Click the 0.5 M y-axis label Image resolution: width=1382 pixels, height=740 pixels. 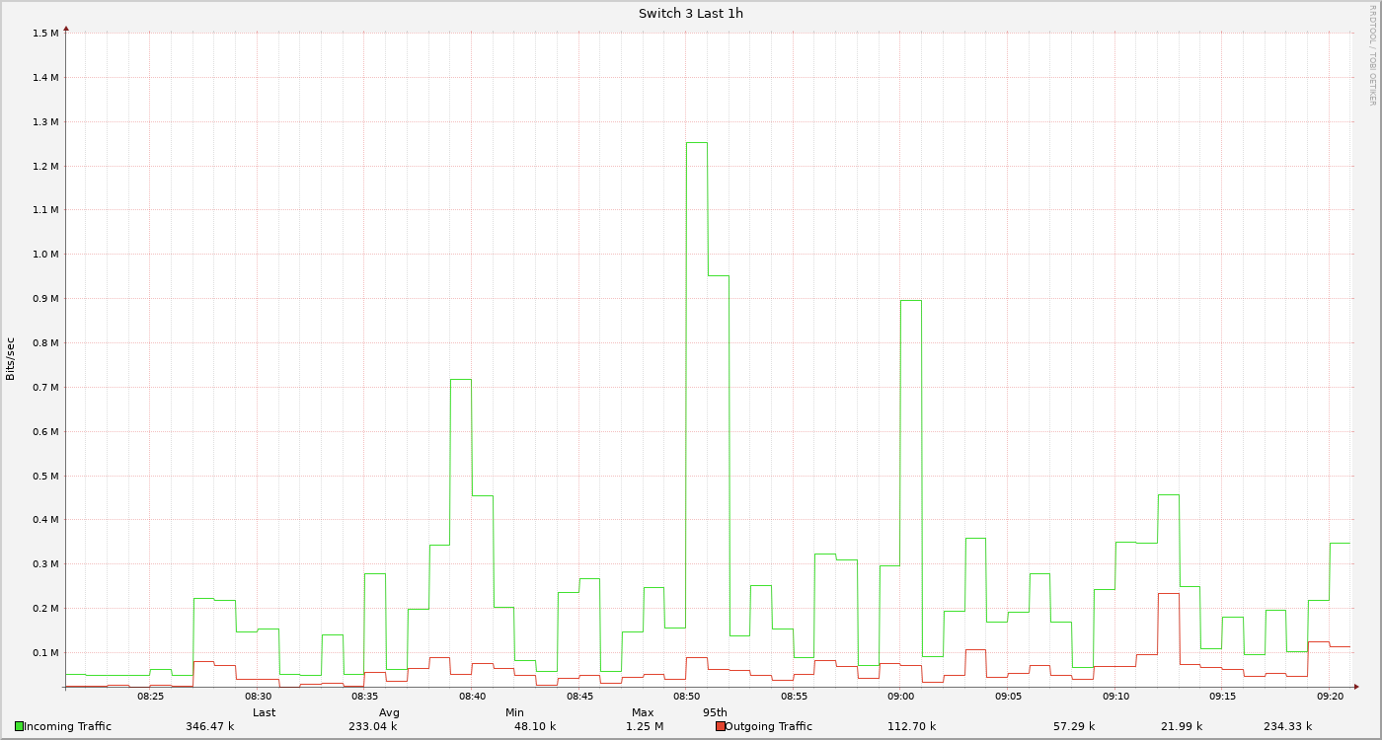point(45,477)
